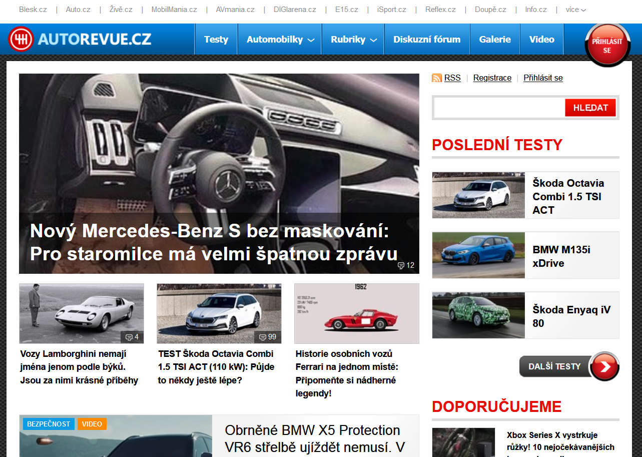The height and width of the screenshot is (457, 642).
Task: Open the white Škoda Octavia Combi test thumbnail
Action: click(x=219, y=313)
